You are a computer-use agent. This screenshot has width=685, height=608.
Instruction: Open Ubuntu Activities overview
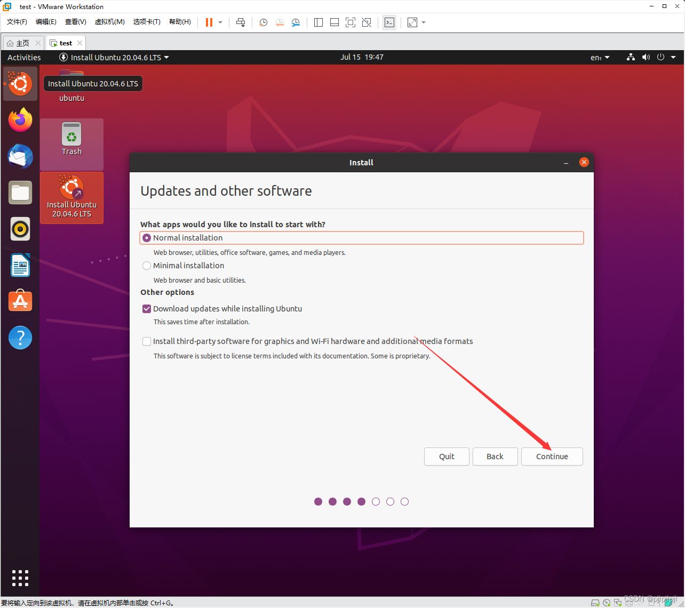[x=24, y=58]
